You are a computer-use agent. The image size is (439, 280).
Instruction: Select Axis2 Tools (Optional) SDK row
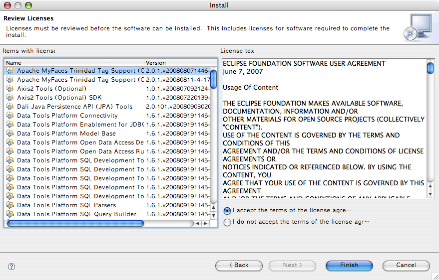tap(107, 98)
